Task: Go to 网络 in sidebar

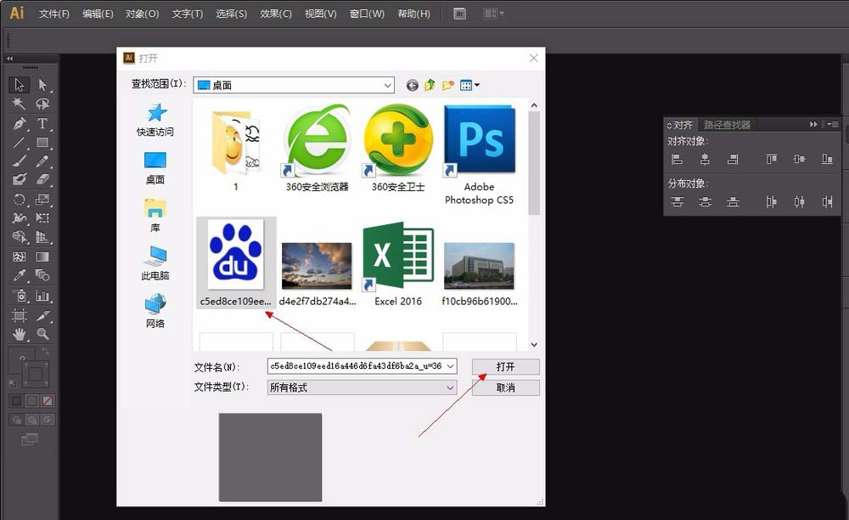Action: (155, 311)
